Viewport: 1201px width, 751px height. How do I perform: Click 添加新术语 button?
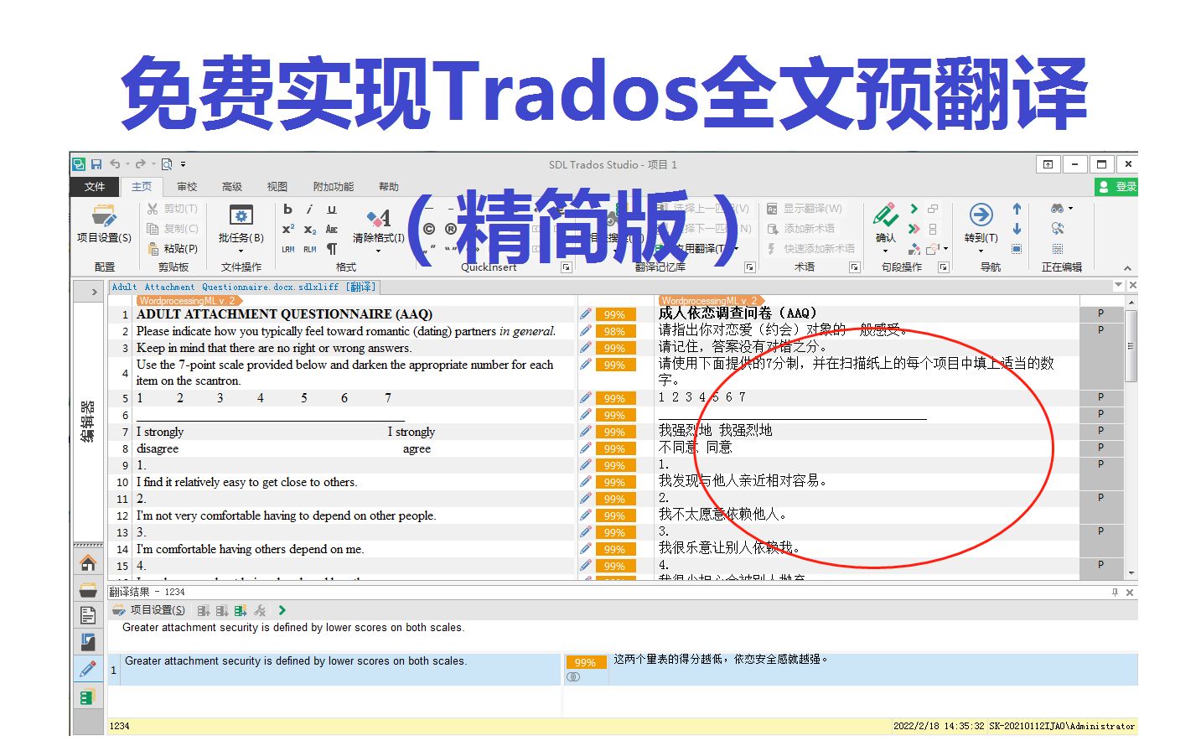point(801,229)
